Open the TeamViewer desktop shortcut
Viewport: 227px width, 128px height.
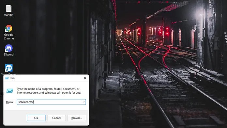coord(9,68)
